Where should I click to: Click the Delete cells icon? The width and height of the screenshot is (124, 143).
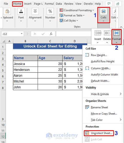pyautogui.click(x=107, y=33)
